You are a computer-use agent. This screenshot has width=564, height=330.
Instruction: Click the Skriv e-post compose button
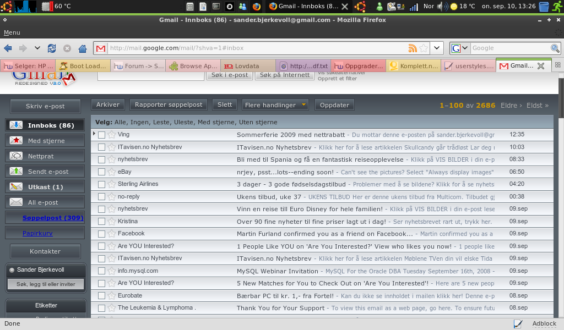pyautogui.click(x=45, y=106)
